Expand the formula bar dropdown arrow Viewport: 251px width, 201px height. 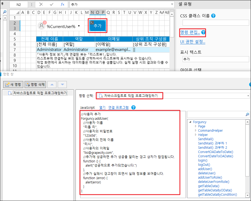172,4
